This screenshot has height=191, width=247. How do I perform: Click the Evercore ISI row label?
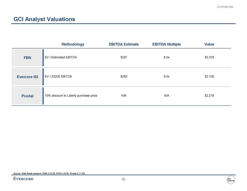(27, 77)
